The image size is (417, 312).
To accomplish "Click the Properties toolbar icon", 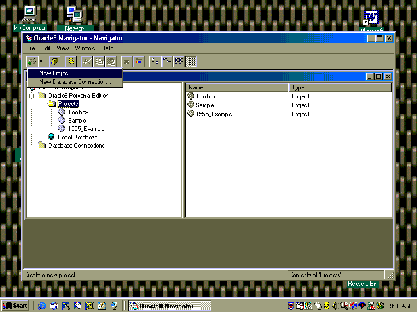I will (139, 62).
